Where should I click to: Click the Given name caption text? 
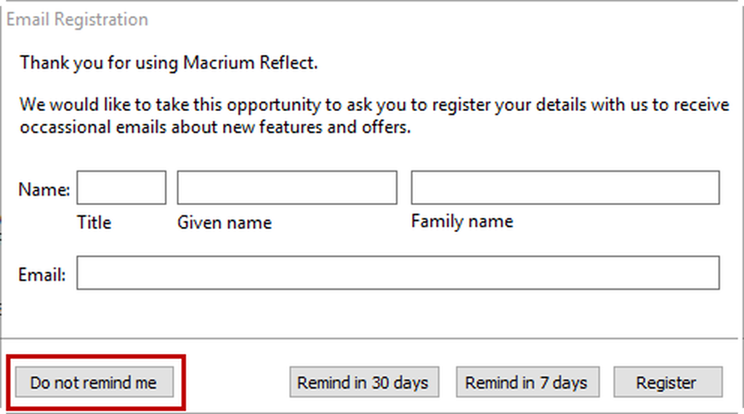tap(225, 223)
